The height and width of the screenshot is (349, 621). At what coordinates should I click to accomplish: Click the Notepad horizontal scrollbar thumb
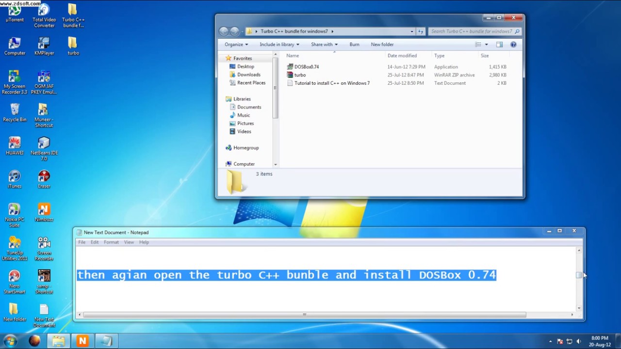point(305,315)
